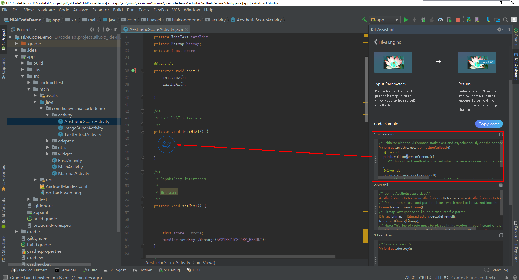Open MainActivity in the project tree
The image size is (519, 280).
pos(70,167)
